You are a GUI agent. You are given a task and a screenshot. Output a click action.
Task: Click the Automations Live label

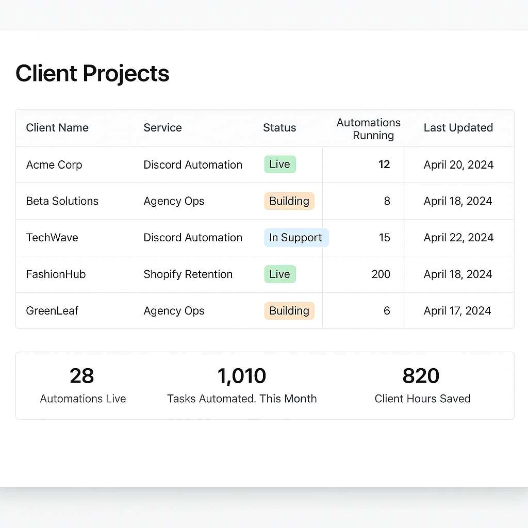(x=83, y=399)
